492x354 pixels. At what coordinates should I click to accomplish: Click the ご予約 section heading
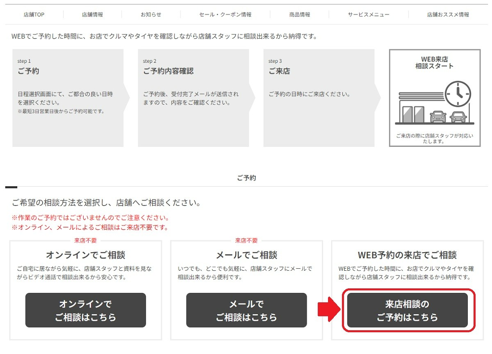[246, 178]
